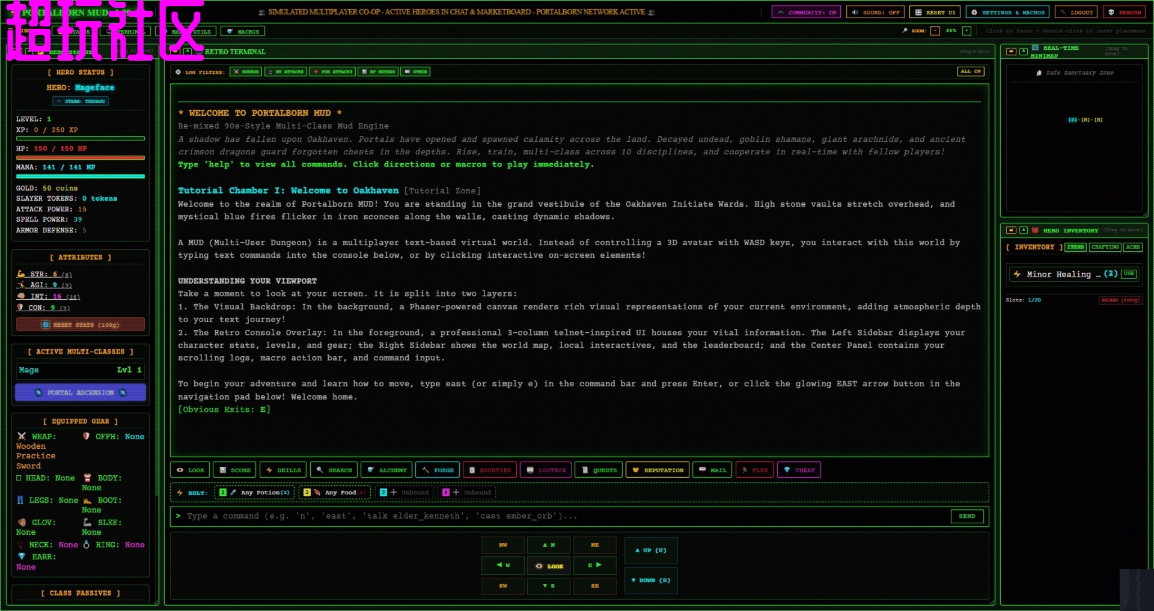This screenshot has height=611, width=1154.
Task: Click the AGI attribute row
Action: click(45, 285)
